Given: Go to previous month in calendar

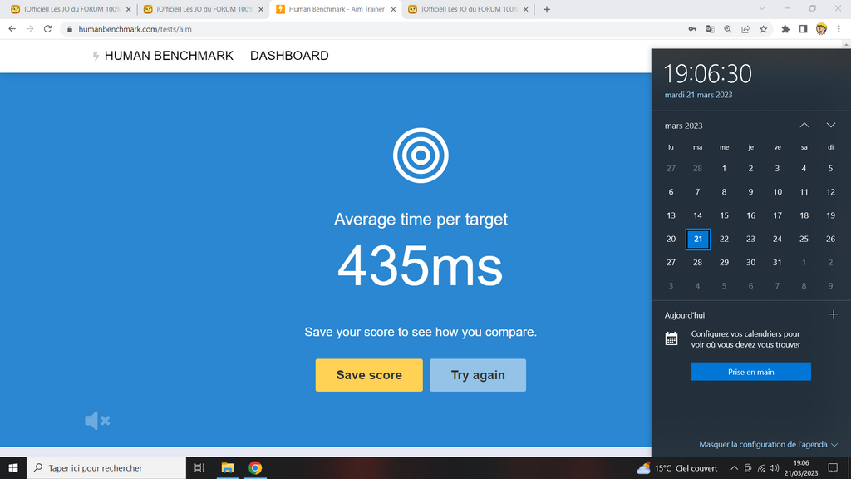Looking at the screenshot, I should coord(804,126).
